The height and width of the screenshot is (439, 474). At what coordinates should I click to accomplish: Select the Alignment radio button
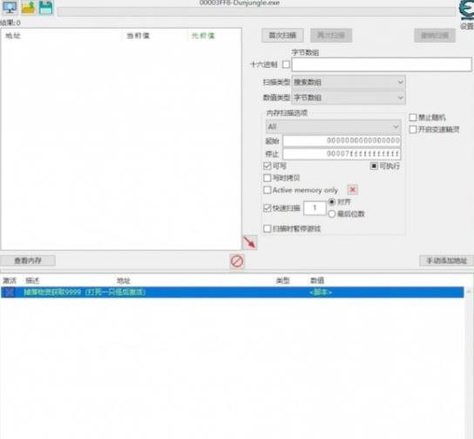(x=332, y=201)
